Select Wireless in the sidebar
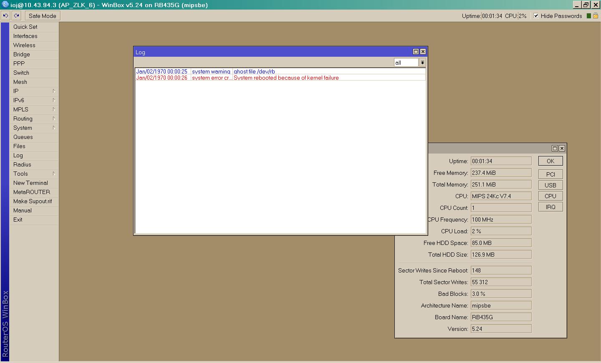 pyautogui.click(x=34, y=45)
